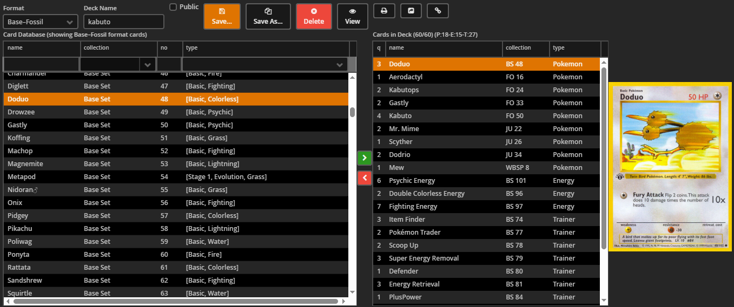Screen dimensions: 734x307
Task: Select Onix in the card database
Action: (x=176, y=203)
